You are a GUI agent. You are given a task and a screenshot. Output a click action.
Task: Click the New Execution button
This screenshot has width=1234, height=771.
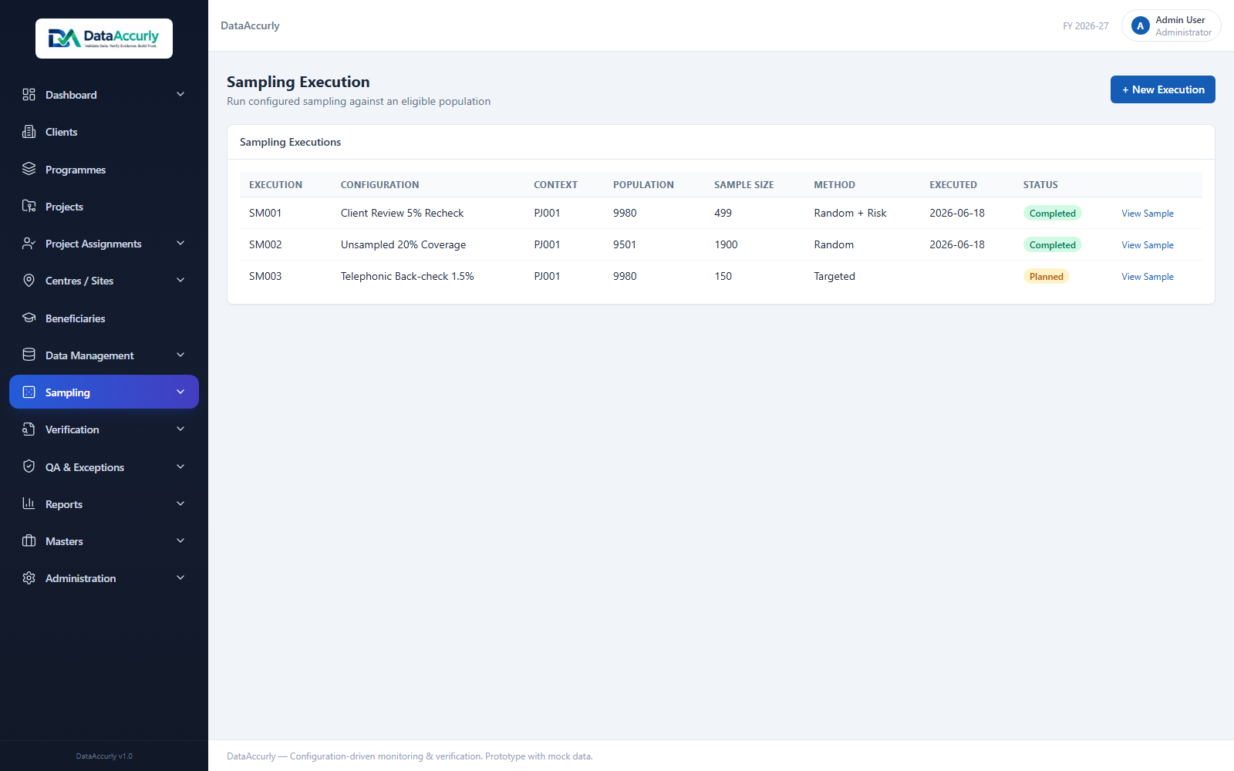[1162, 89]
